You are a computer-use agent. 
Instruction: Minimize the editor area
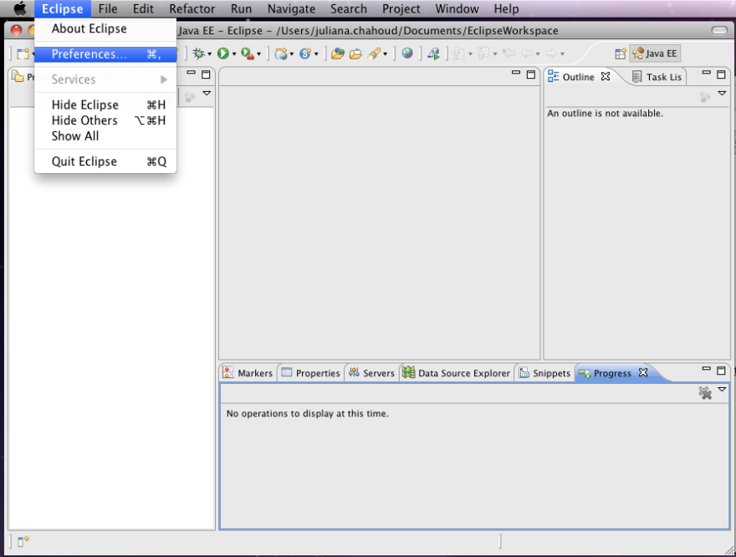tap(518, 74)
